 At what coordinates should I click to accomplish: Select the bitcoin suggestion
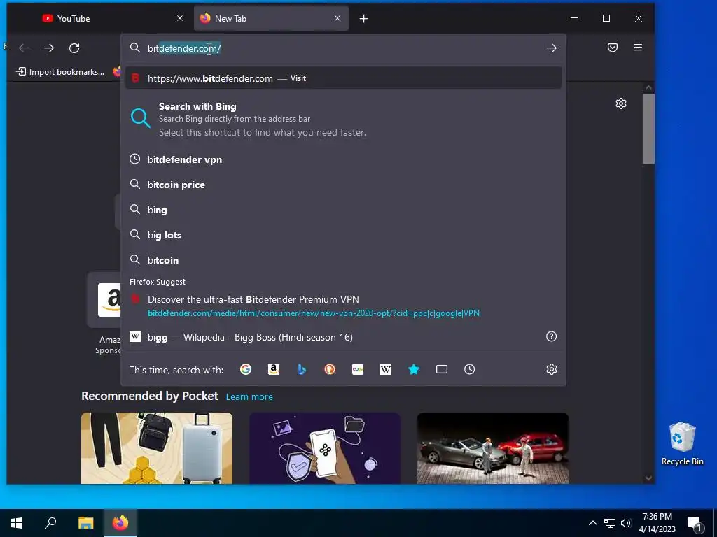tap(343, 260)
